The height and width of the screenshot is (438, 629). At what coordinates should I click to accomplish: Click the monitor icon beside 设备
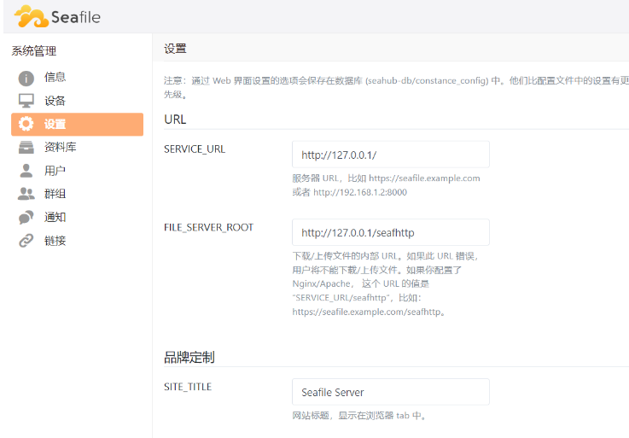coord(26,101)
